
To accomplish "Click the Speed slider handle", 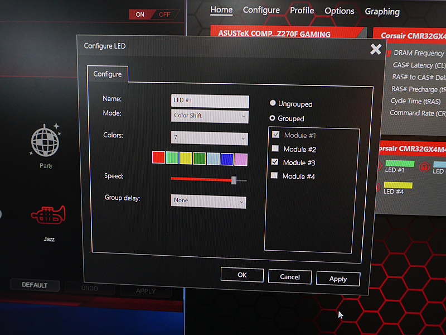I will click(x=234, y=180).
